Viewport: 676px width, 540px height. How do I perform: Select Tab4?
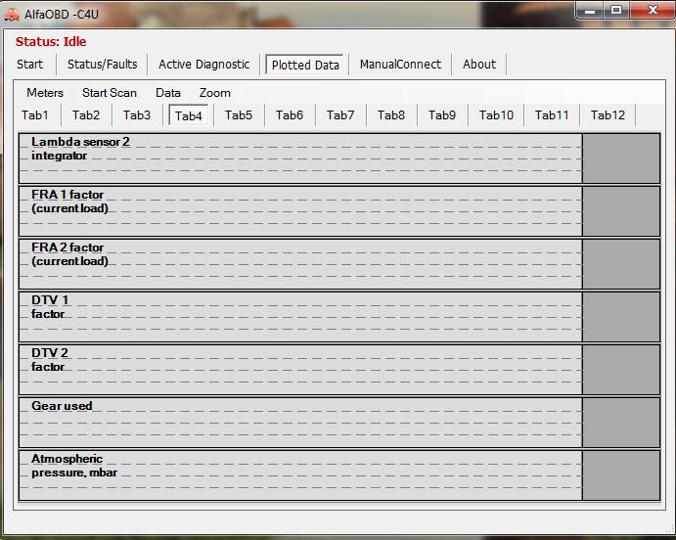tap(189, 115)
